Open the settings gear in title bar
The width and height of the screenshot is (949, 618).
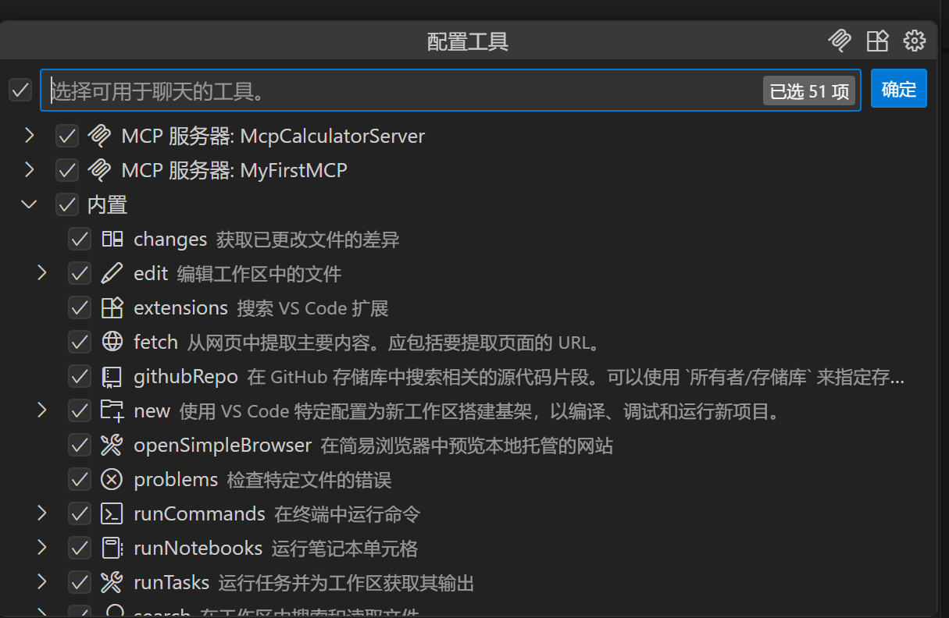click(x=914, y=41)
